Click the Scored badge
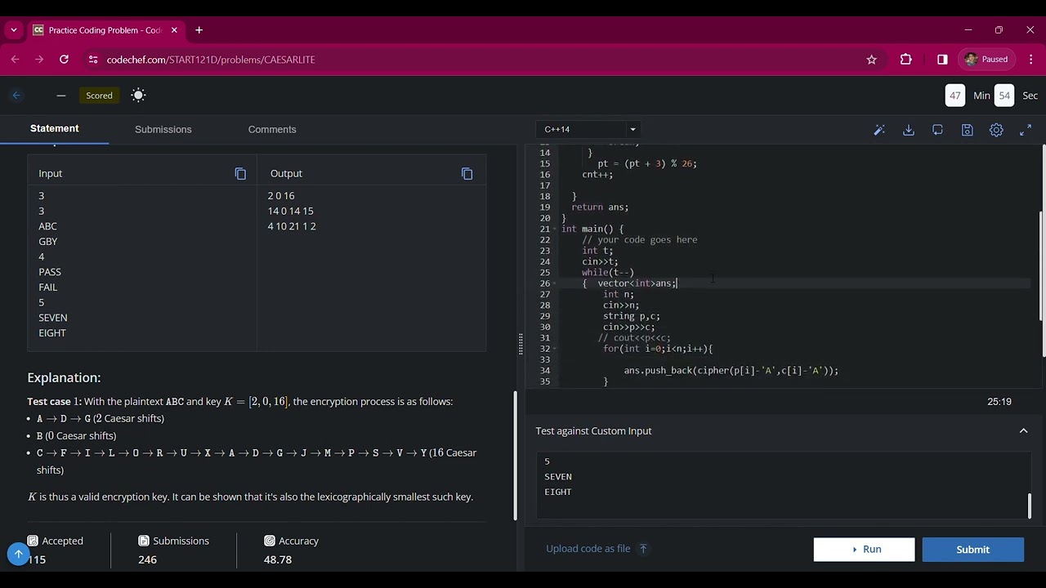This screenshot has width=1046, height=588. pos(99,96)
